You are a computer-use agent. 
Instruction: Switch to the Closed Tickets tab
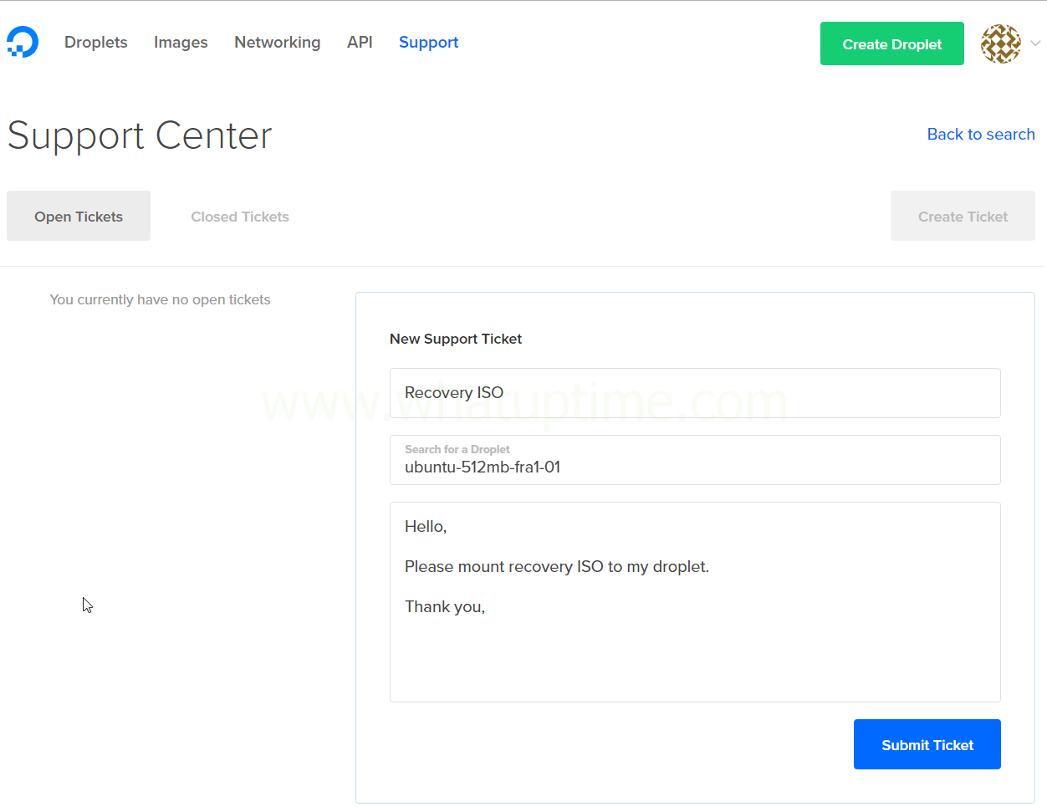point(240,216)
